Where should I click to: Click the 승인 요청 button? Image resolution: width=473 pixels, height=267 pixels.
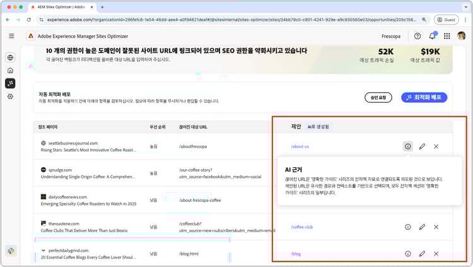coord(378,98)
